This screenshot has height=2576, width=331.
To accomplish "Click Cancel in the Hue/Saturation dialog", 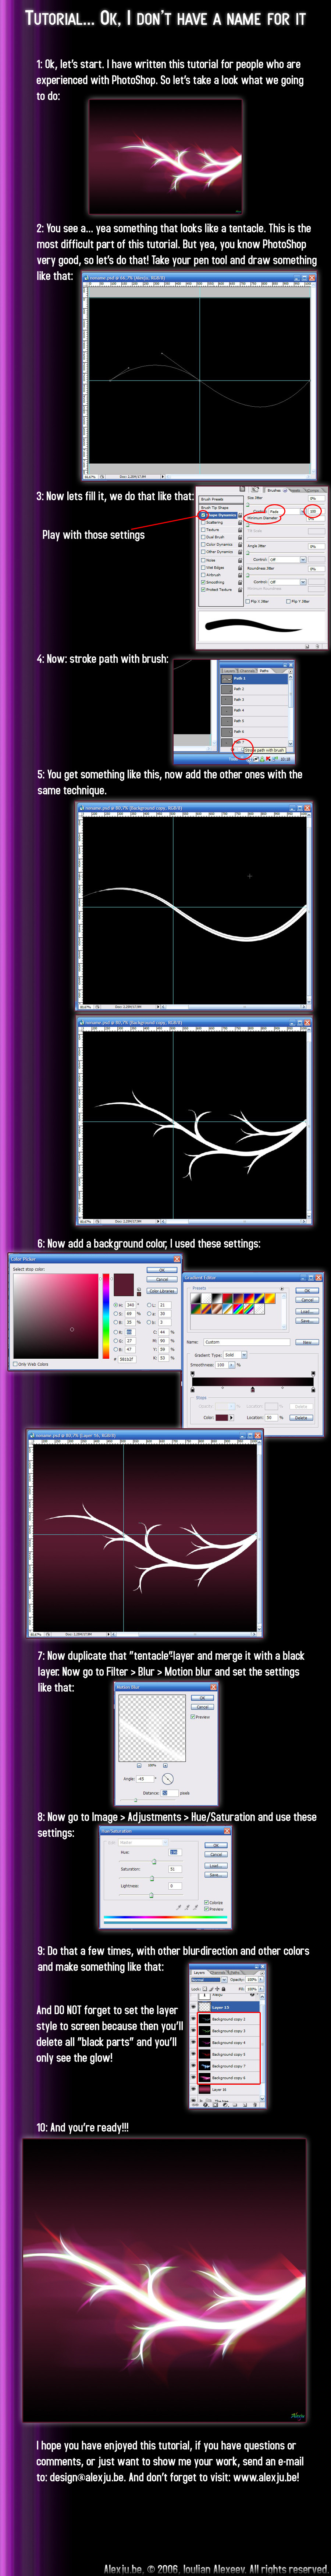I will [x=216, y=1854].
